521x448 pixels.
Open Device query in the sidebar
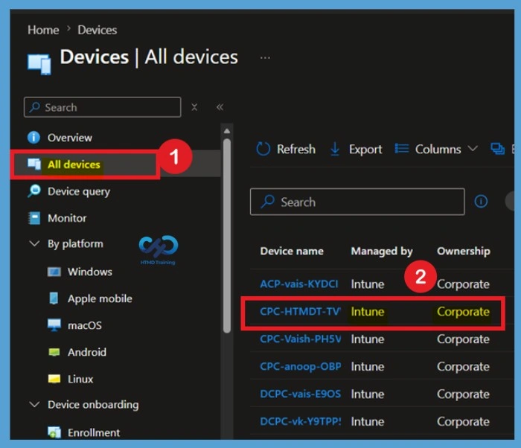point(79,192)
